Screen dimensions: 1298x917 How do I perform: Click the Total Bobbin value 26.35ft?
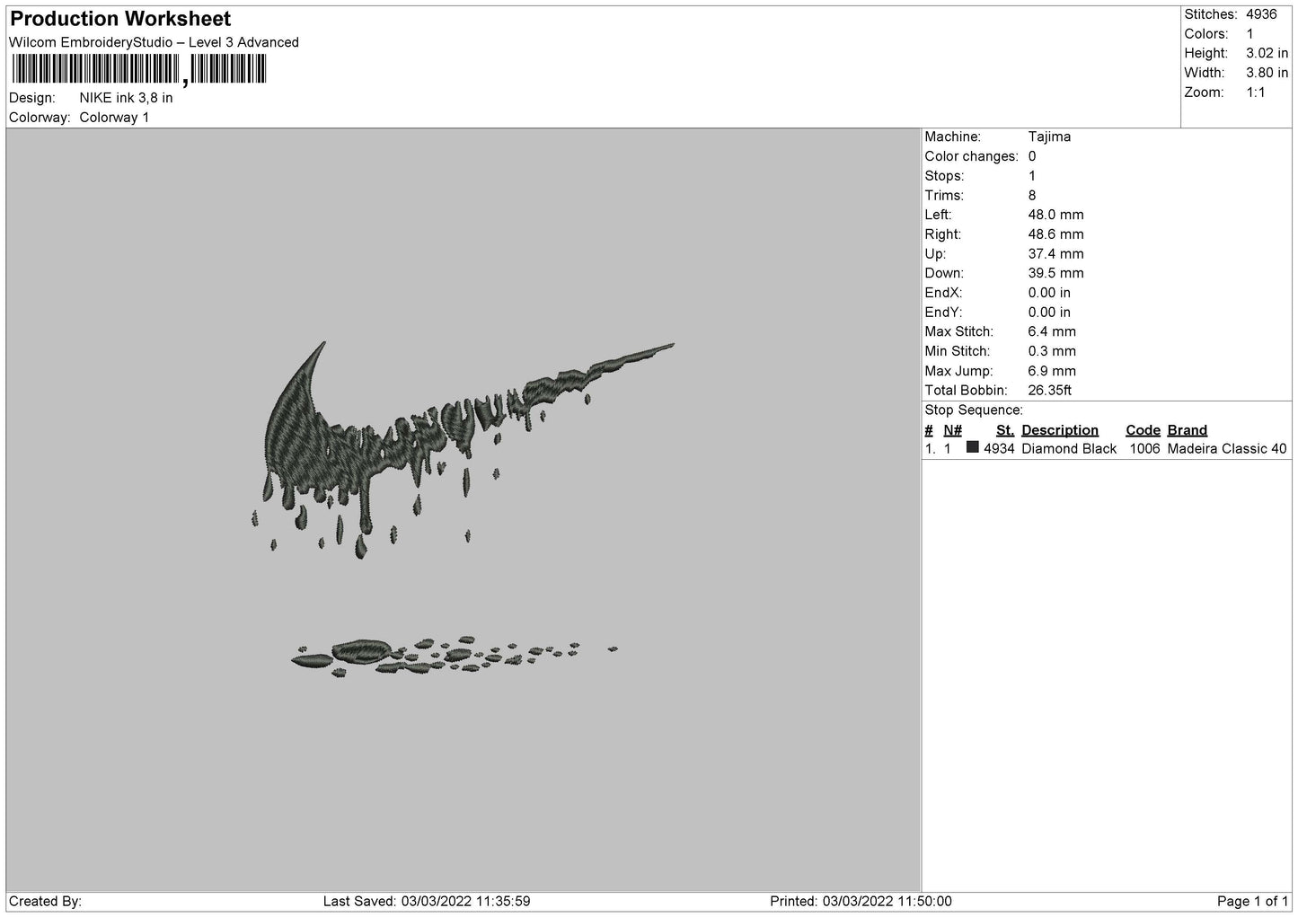(1050, 391)
